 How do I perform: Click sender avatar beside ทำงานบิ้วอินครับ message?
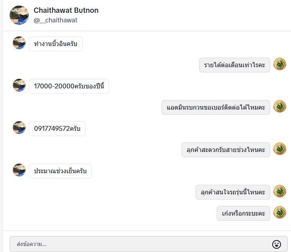19,43
